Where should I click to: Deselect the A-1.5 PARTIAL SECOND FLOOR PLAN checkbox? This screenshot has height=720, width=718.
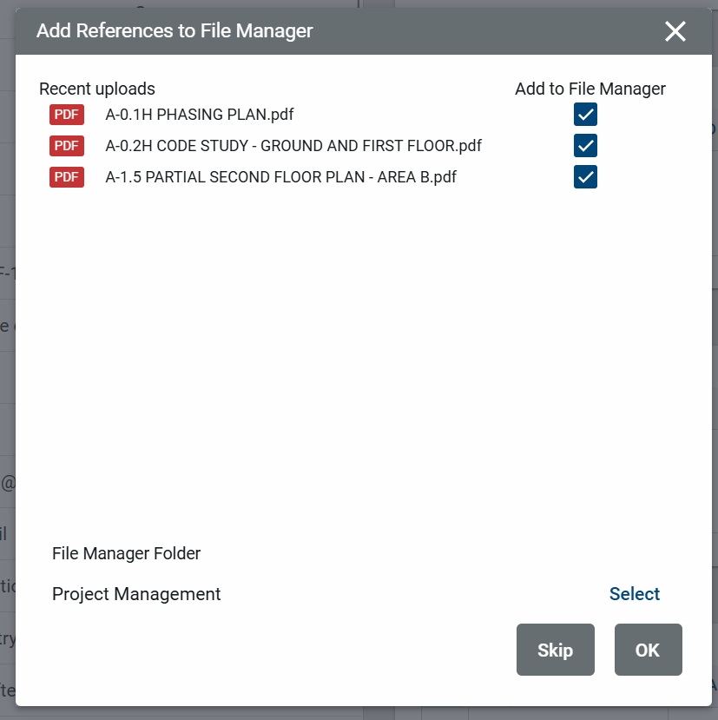585,177
